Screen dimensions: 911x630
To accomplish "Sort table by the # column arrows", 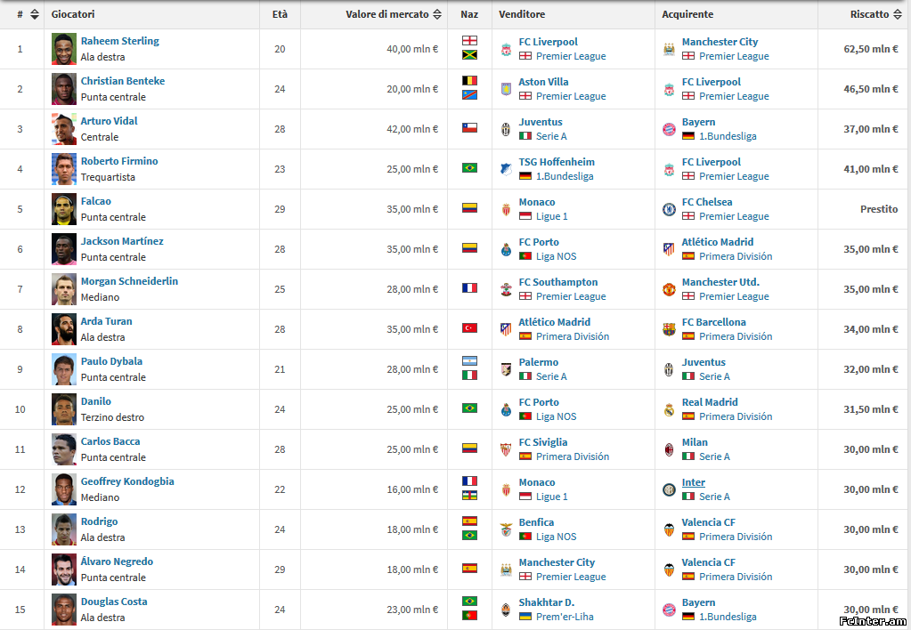I will tap(35, 14).
